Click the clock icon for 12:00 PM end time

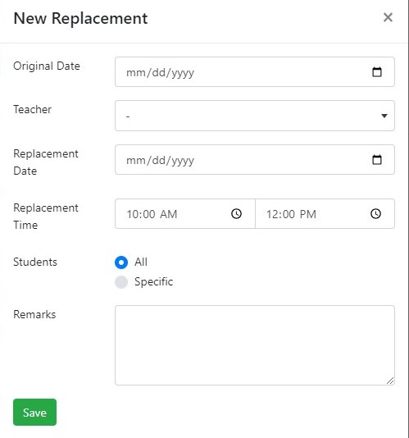(375, 214)
